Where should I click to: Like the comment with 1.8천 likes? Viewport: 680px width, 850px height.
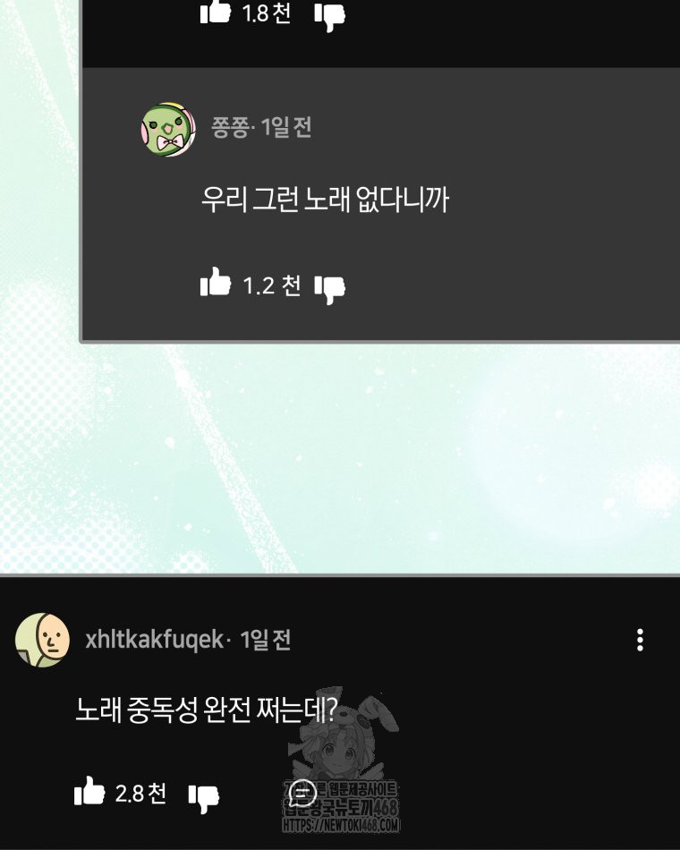click(x=216, y=12)
